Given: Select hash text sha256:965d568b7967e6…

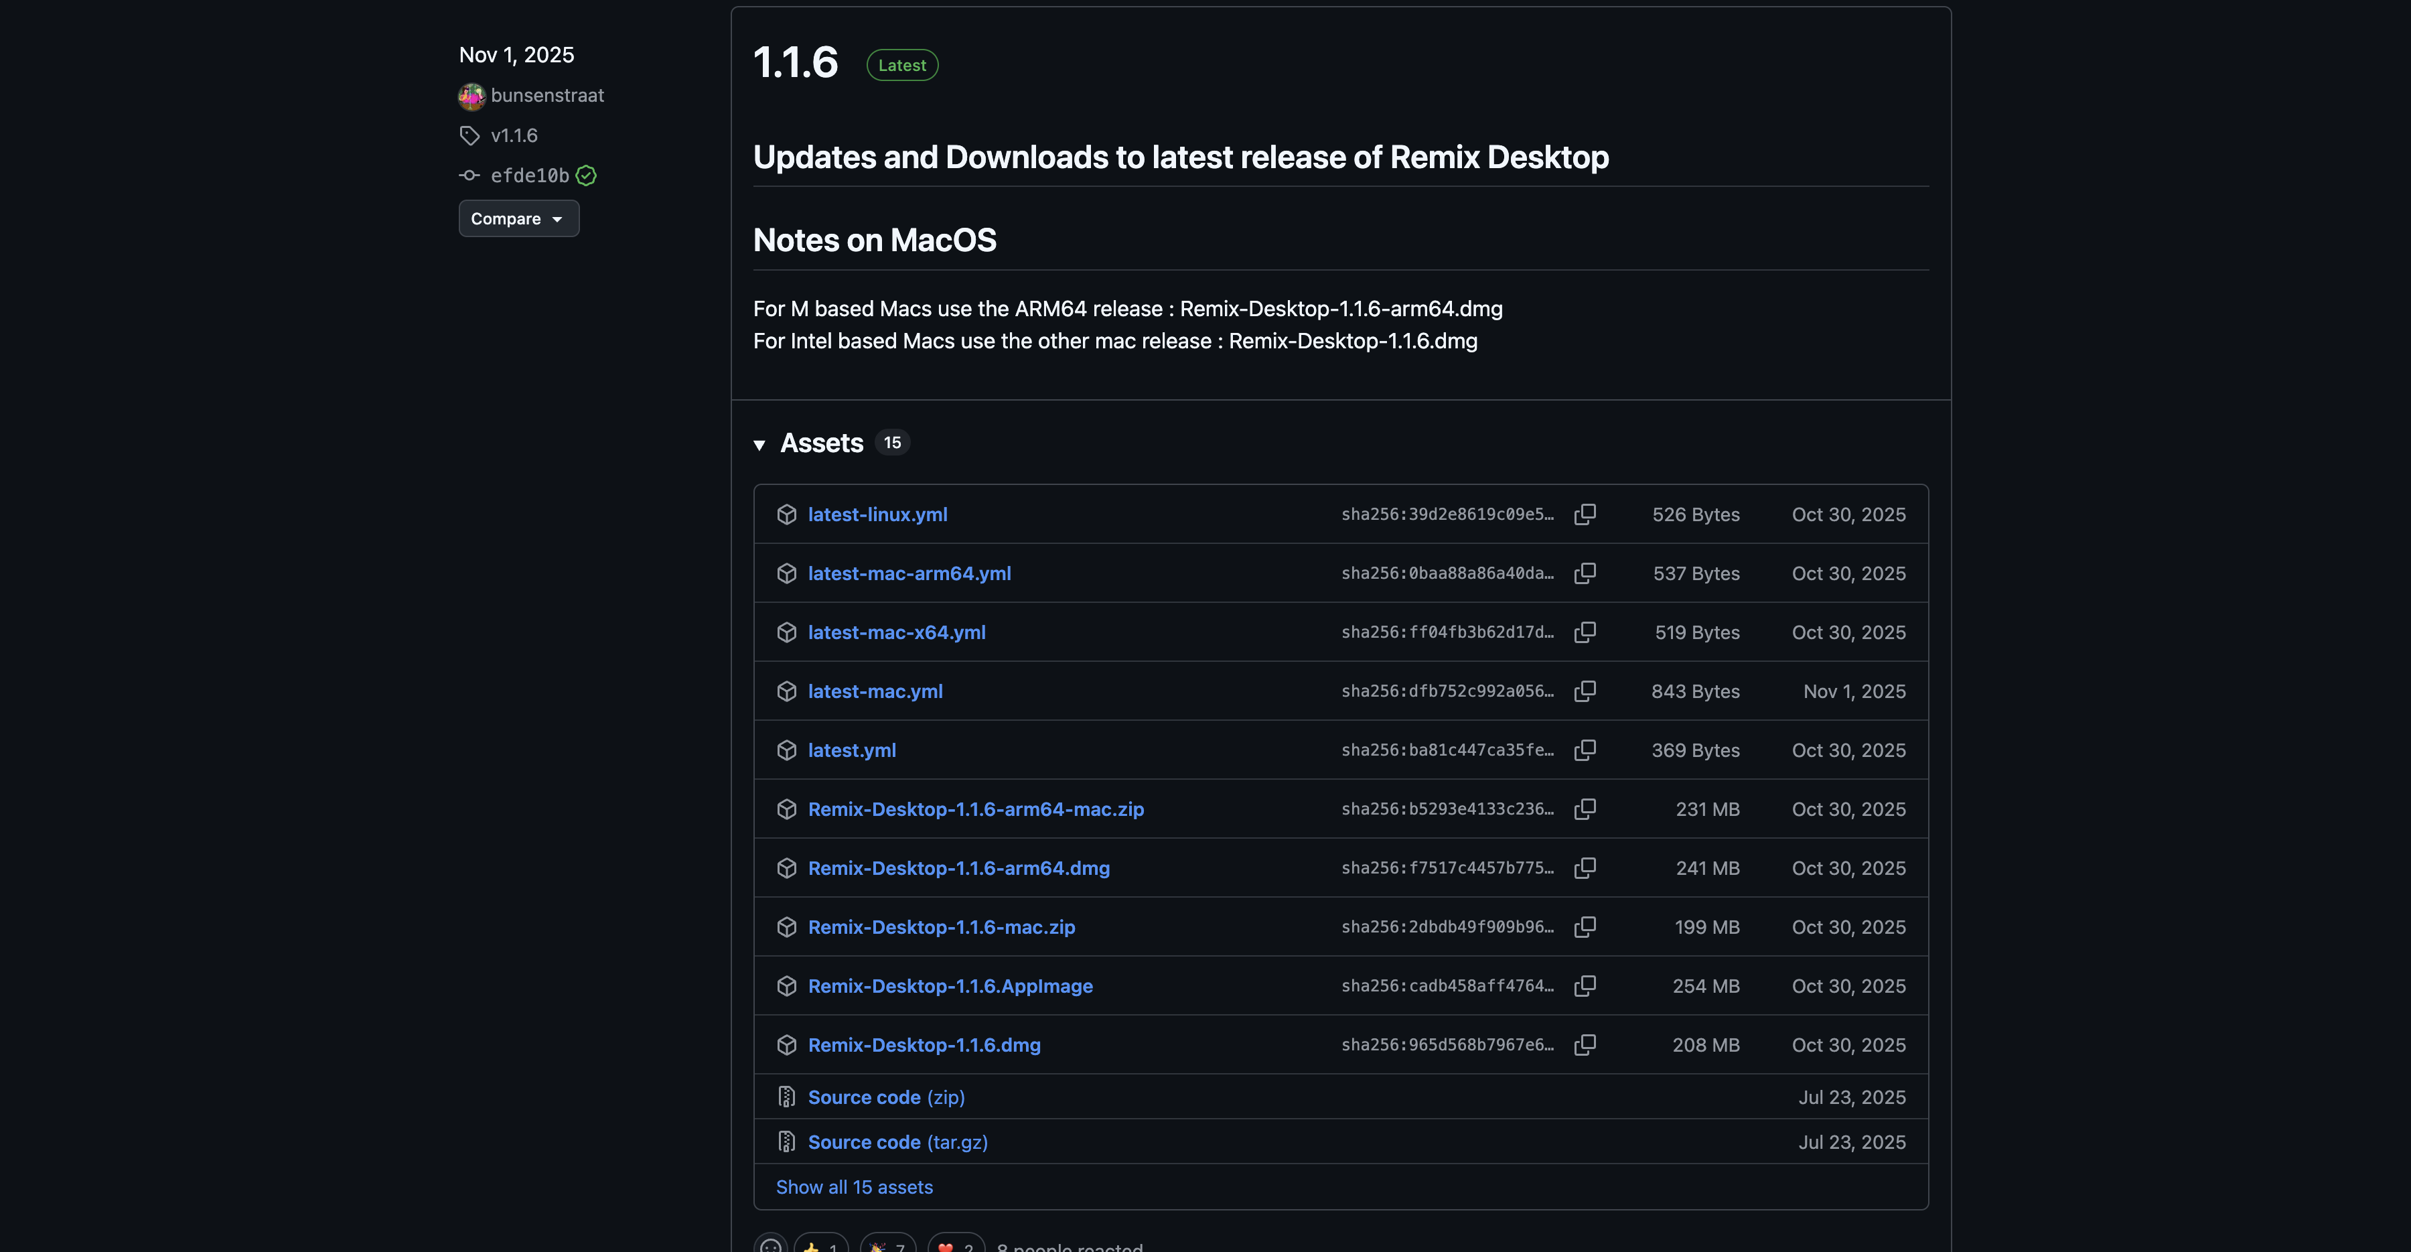Looking at the screenshot, I should point(1447,1045).
